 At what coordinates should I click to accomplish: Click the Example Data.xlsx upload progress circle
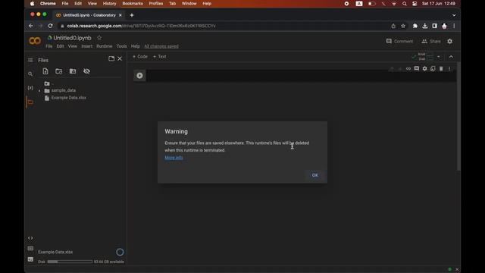point(120,253)
